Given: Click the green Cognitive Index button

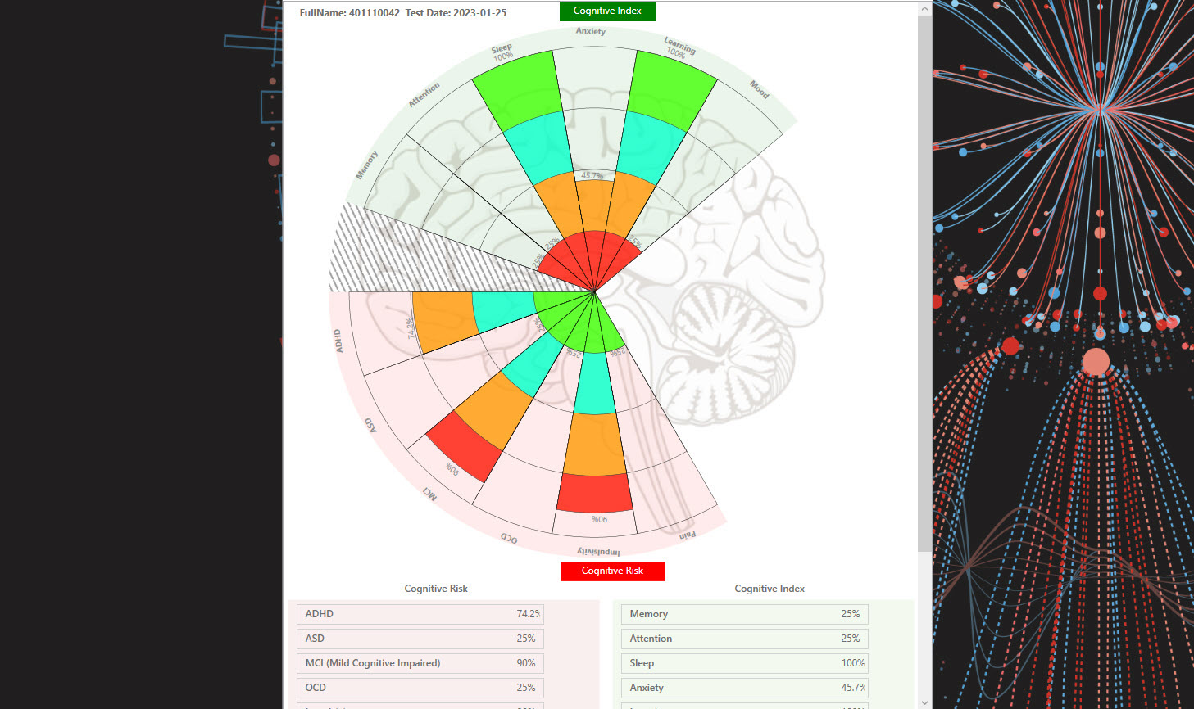Looking at the screenshot, I should (607, 11).
